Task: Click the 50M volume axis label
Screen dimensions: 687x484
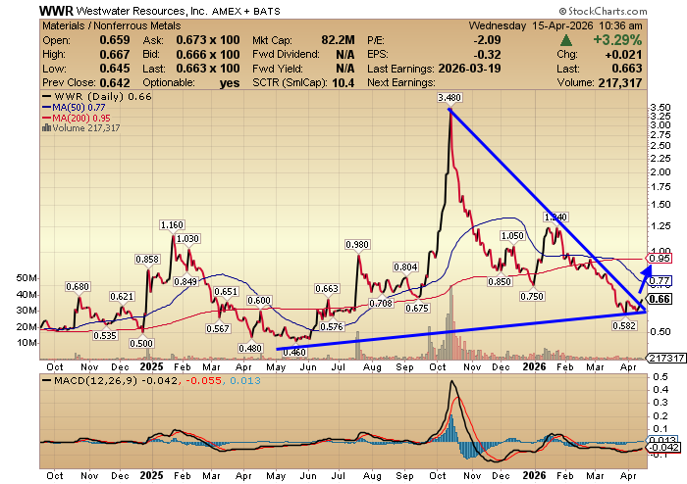Action: 27,278
